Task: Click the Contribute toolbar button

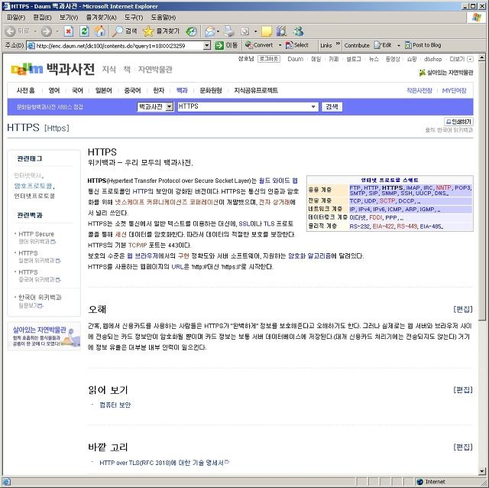Action: (x=357, y=45)
